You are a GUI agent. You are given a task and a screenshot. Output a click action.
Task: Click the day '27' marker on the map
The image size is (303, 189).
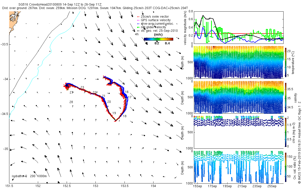71,92
